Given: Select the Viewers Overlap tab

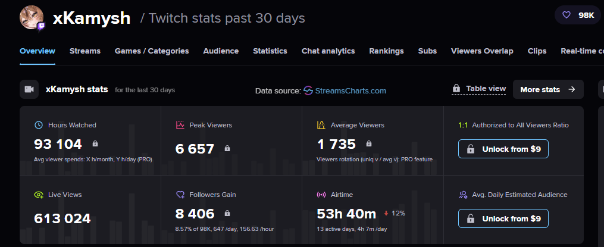Looking at the screenshot, I should (x=482, y=51).
